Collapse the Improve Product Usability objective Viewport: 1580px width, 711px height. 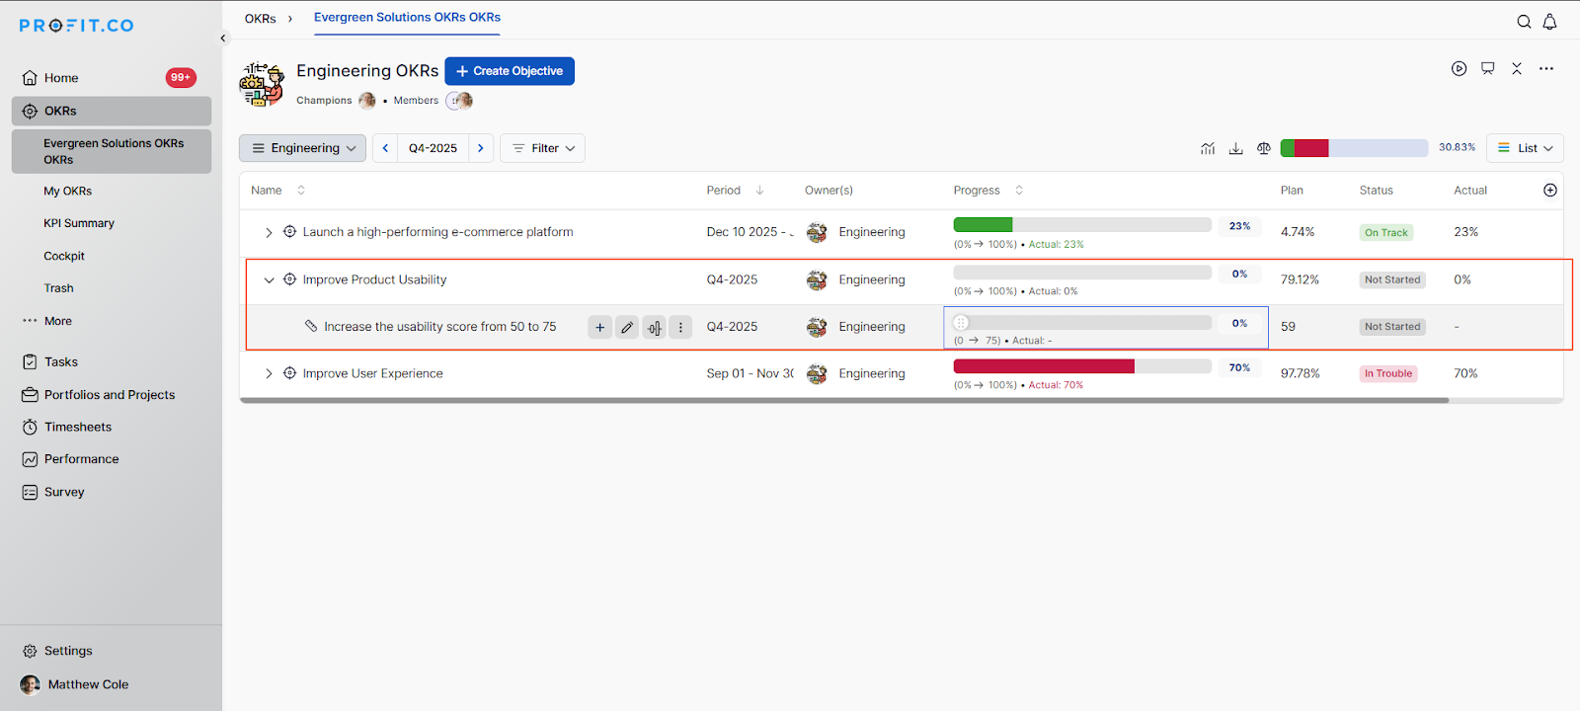pyautogui.click(x=269, y=280)
